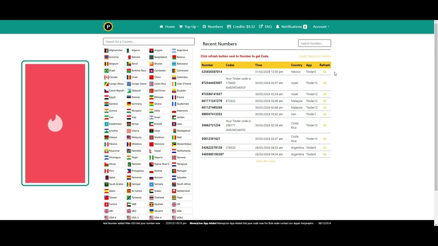Open Notifications bell menu
The width and height of the screenshot is (438, 246).
(291, 27)
